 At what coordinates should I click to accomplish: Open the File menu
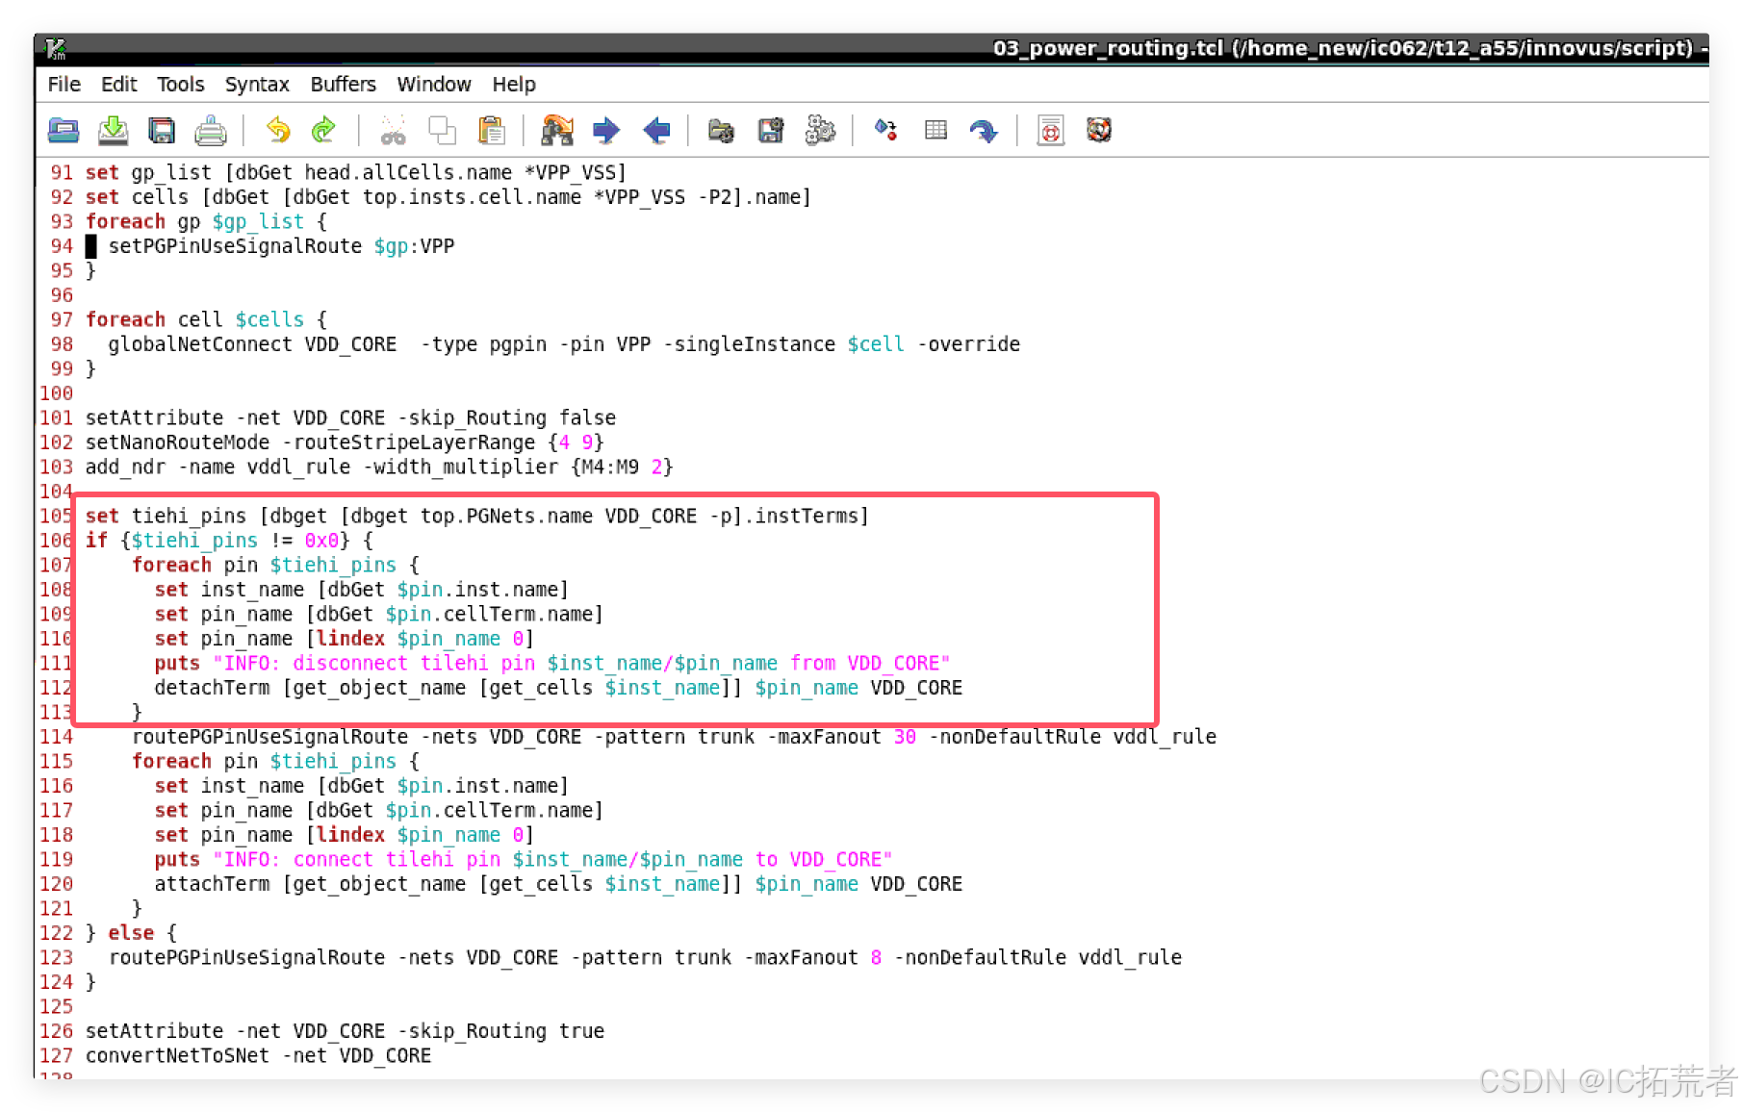(x=64, y=85)
